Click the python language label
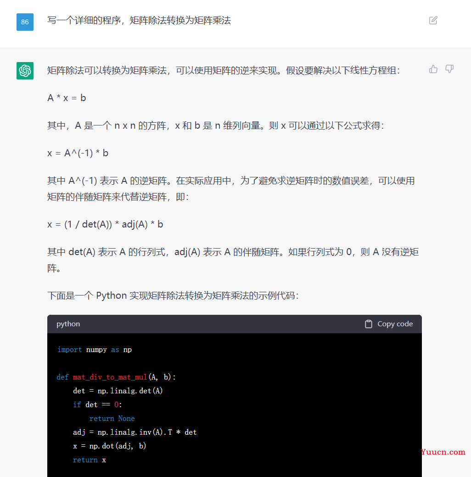 coord(68,324)
